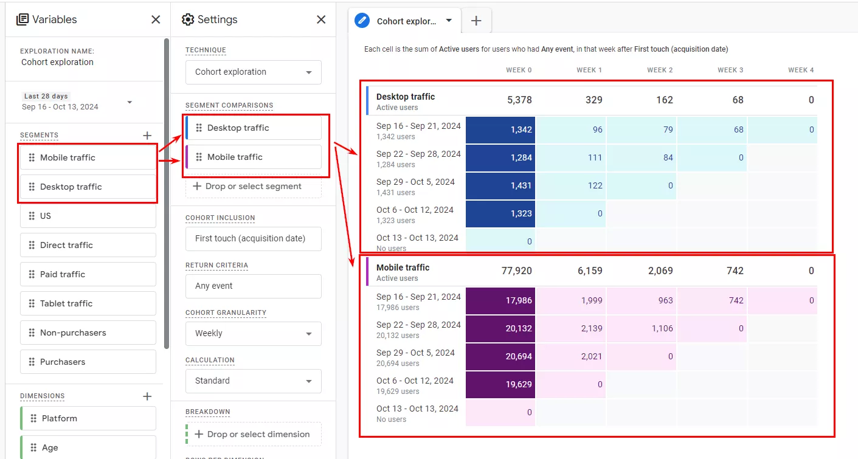This screenshot has width=858, height=459.
Task: Click the Mobile Week 0 cell 17,986
Action: click(x=500, y=300)
